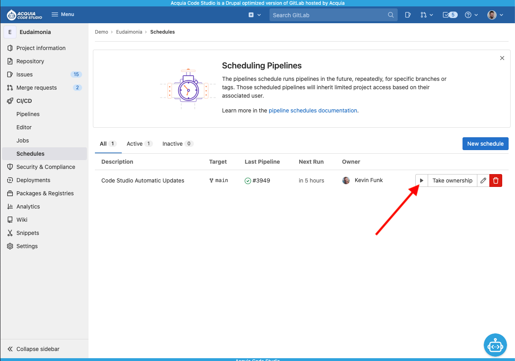Open the hamburger Menu
The width and height of the screenshot is (515, 361).
click(x=63, y=14)
